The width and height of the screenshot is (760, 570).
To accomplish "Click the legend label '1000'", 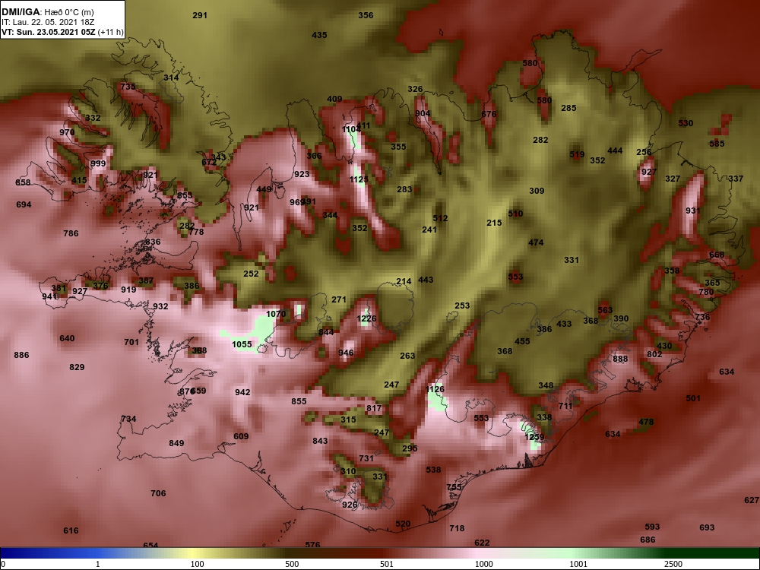I will [483, 564].
